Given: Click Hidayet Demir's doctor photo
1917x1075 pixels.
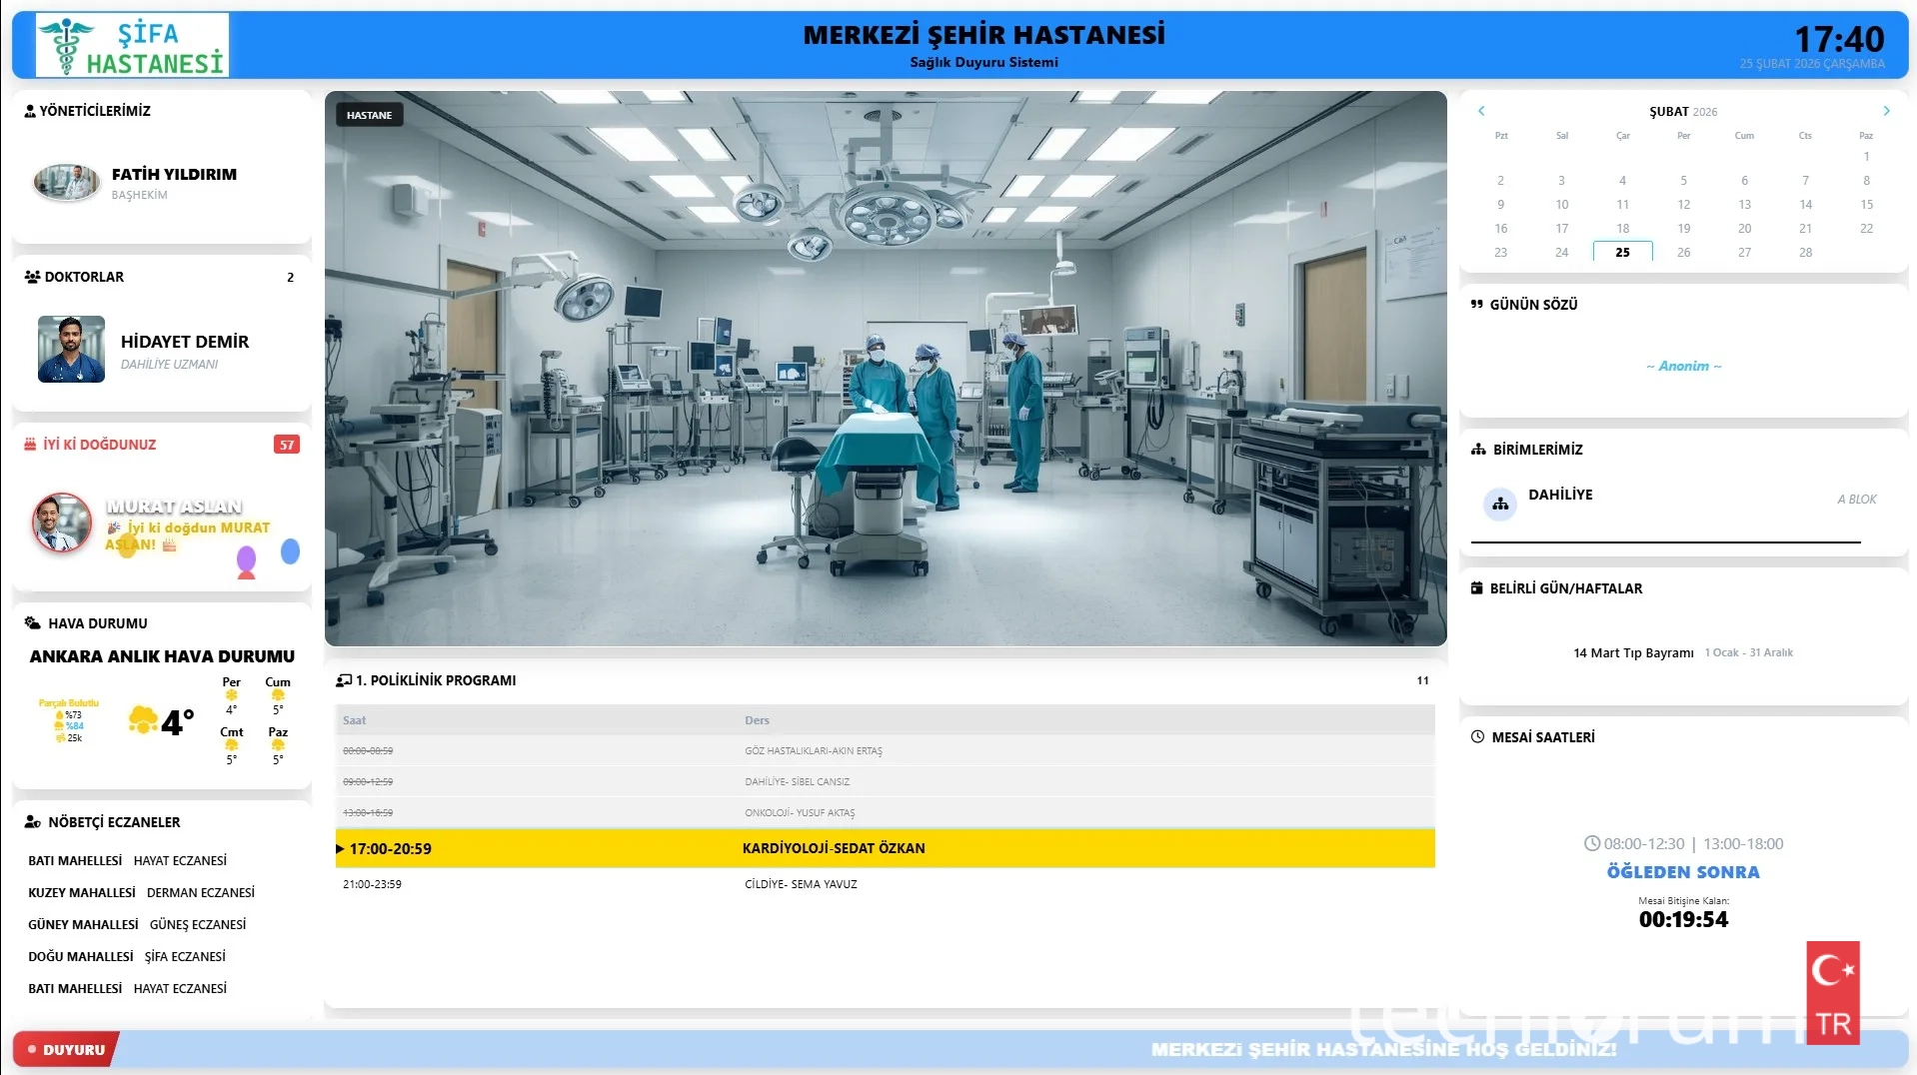Looking at the screenshot, I should coord(71,350).
